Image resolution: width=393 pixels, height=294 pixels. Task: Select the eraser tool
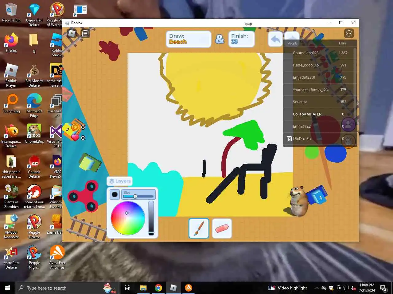pos(222,228)
